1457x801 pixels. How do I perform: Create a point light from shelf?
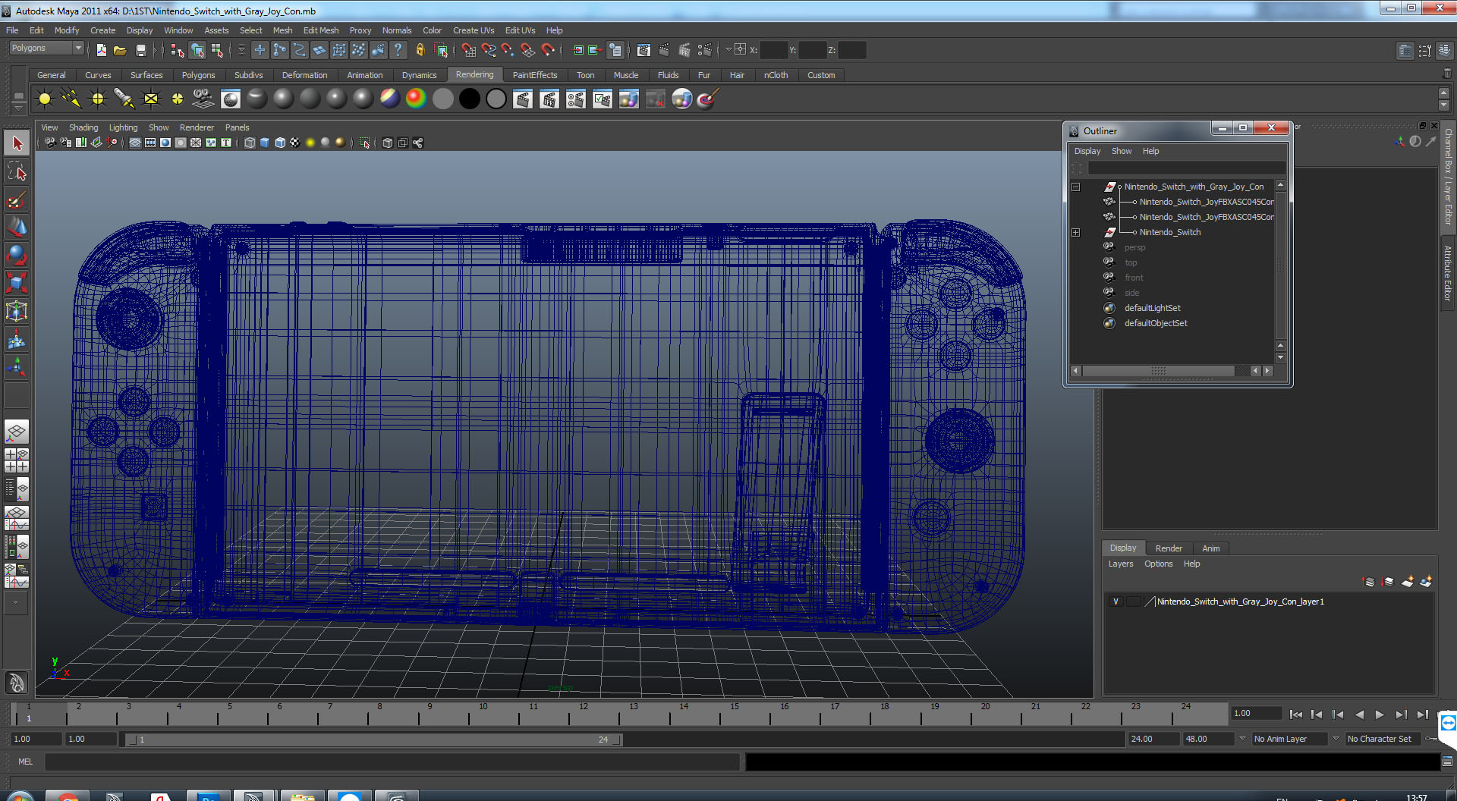tap(98, 99)
